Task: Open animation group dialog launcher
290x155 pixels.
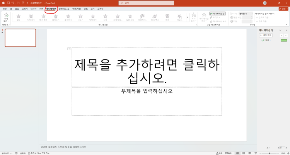Action: pos(196,25)
